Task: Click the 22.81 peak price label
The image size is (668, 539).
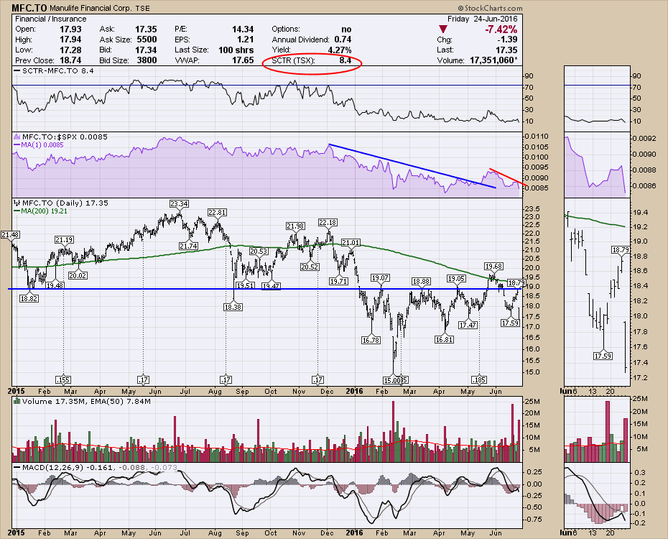Action: pos(217,212)
